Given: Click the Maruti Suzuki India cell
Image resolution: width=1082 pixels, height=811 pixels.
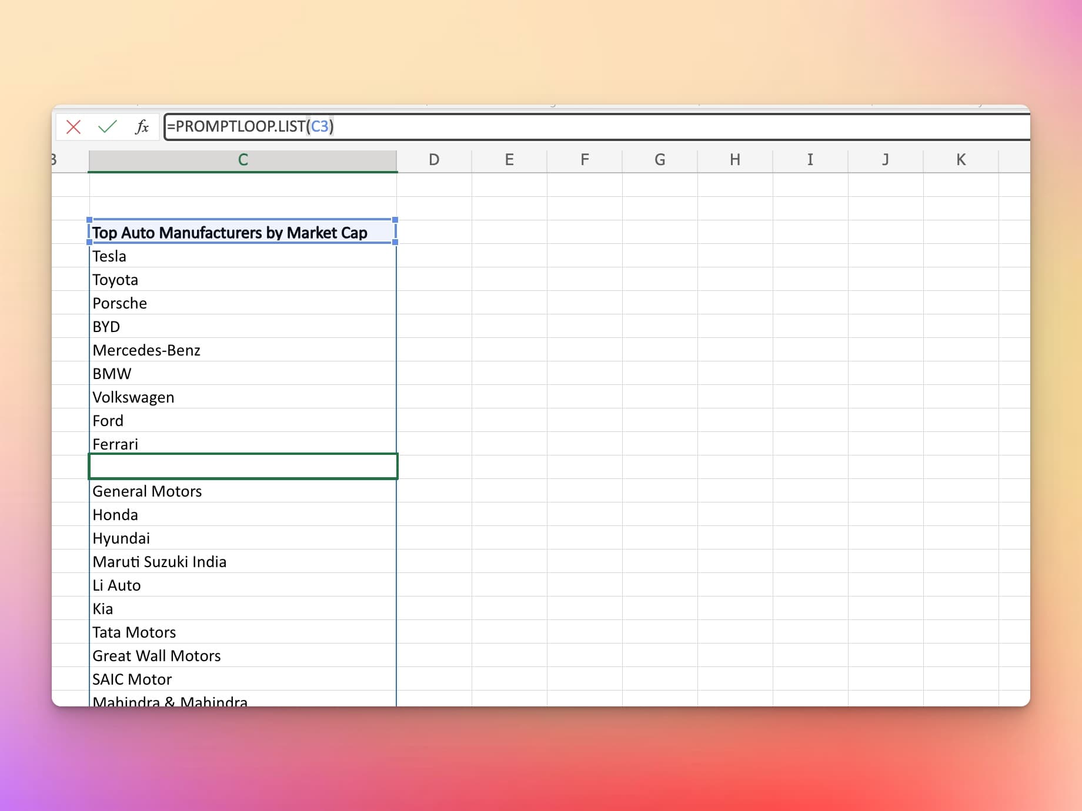Looking at the screenshot, I should click(242, 562).
